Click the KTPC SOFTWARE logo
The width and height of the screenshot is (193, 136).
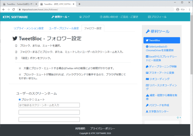pos(15,17)
